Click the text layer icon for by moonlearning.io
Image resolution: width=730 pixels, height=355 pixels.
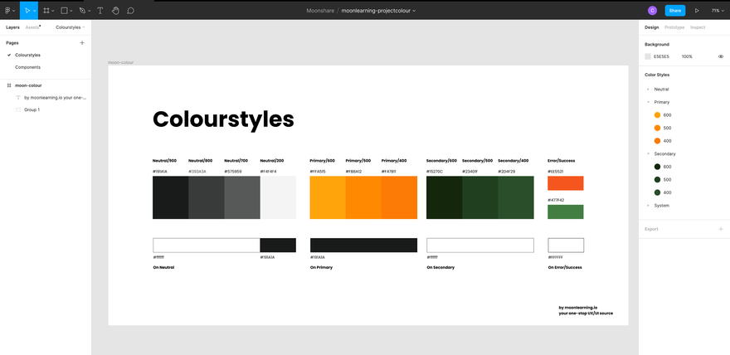(x=18, y=98)
